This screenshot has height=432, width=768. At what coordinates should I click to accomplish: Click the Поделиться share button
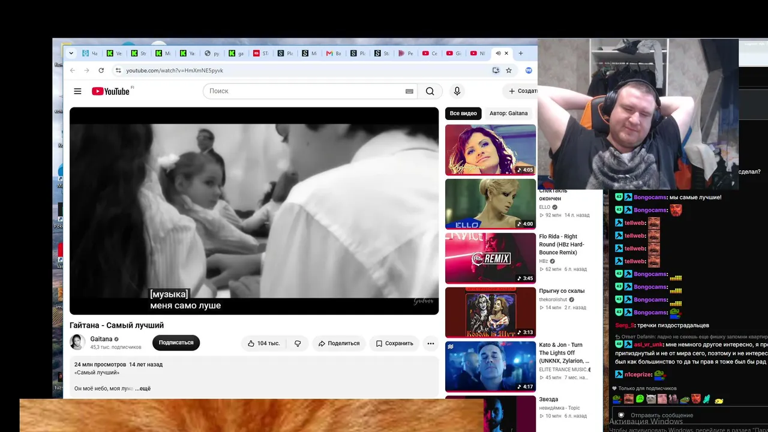(339, 343)
